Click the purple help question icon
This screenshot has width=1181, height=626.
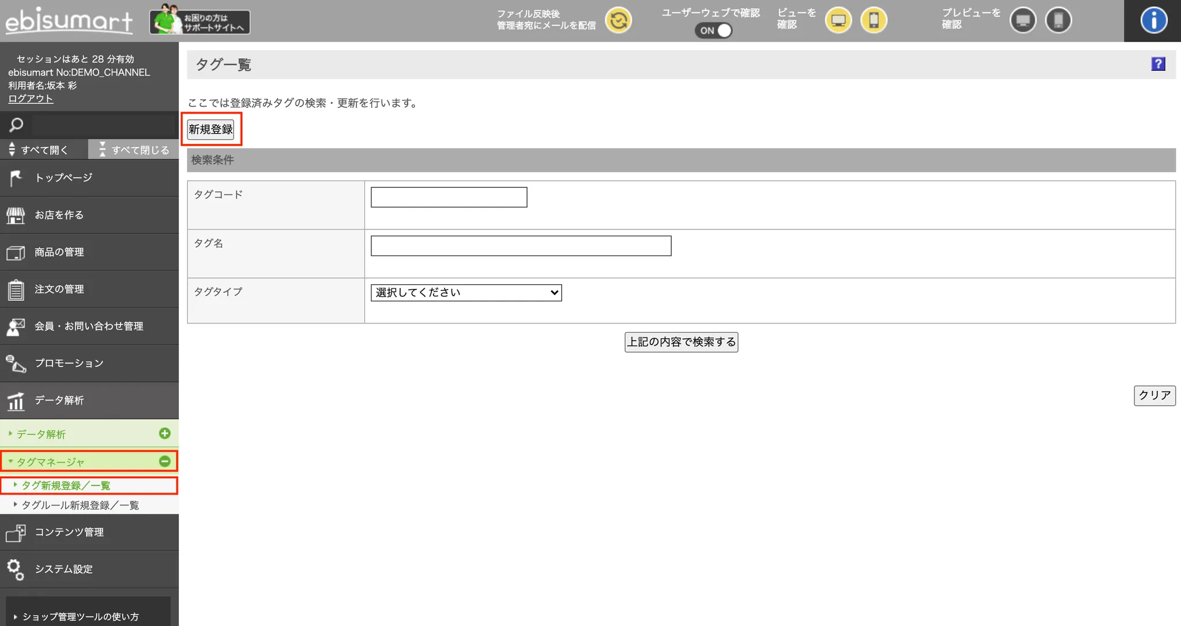[x=1158, y=64]
